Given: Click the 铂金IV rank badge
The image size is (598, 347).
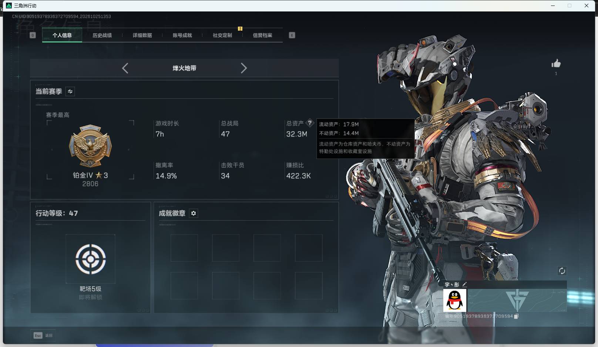Looking at the screenshot, I should pos(90,146).
